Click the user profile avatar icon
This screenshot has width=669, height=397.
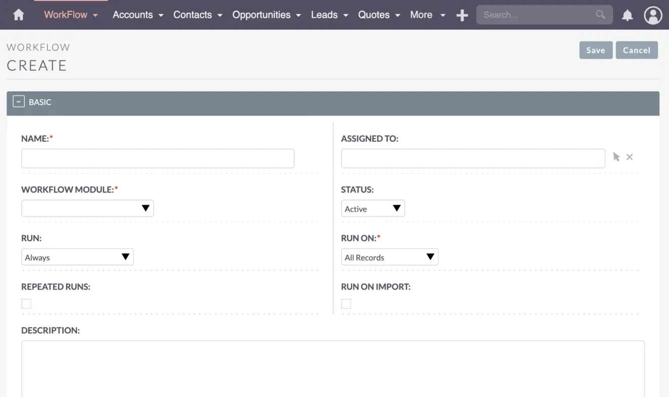[x=653, y=15]
